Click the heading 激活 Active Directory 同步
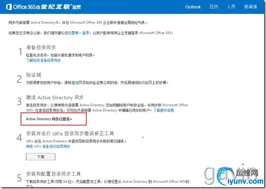The height and width of the screenshot is (189, 266). pos(55,98)
